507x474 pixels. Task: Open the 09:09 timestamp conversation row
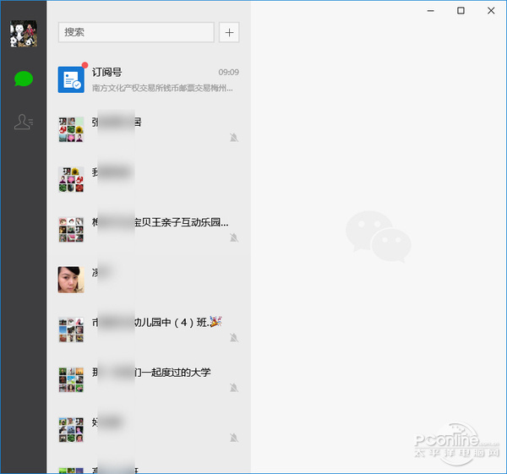coord(149,79)
